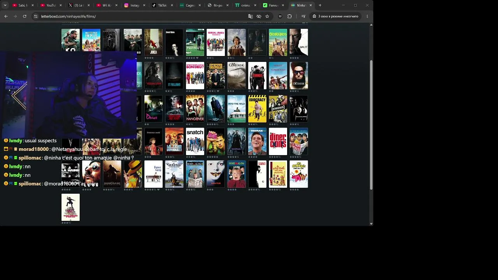Open The Silence of the Lambs poster
Image resolution: width=498 pixels, height=280 pixels.
click(x=216, y=174)
